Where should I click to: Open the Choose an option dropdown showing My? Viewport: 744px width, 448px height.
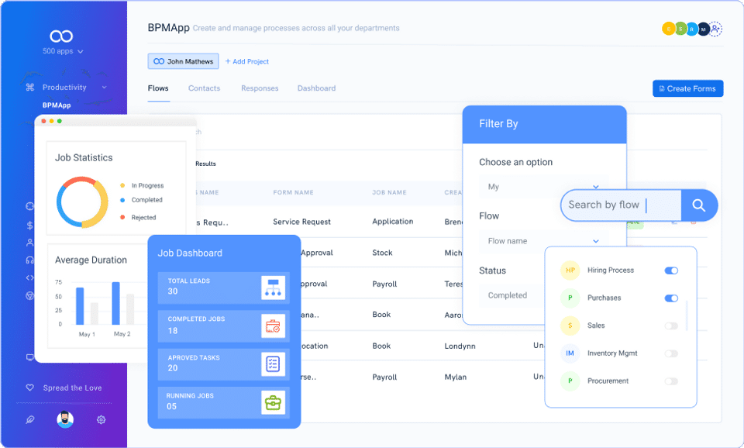pos(542,187)
